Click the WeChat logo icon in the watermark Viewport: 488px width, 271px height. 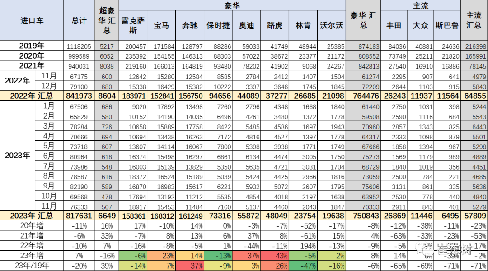[x=425, y=248]
